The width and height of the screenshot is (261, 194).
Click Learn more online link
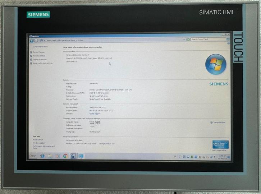tap(219, 151)
